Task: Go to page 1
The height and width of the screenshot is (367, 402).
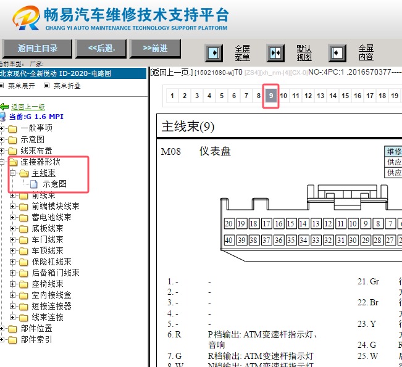Action: [x=172, y=96]
